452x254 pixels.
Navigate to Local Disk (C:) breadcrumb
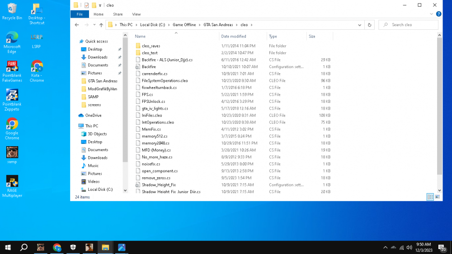point(152,25)
